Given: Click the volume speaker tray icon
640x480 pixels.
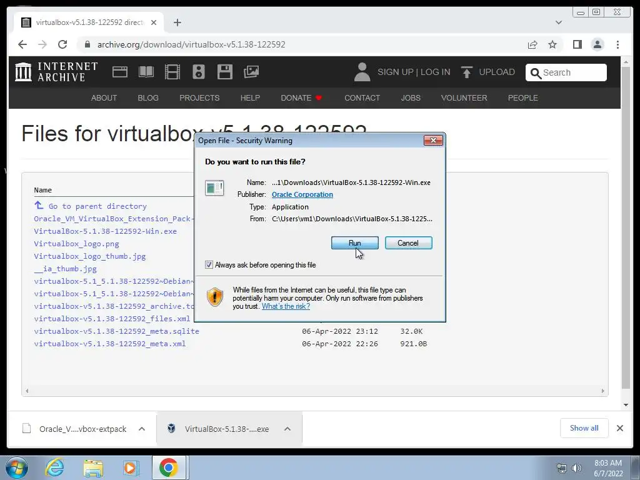Looking at the screenshot, I should click(577, 468).
